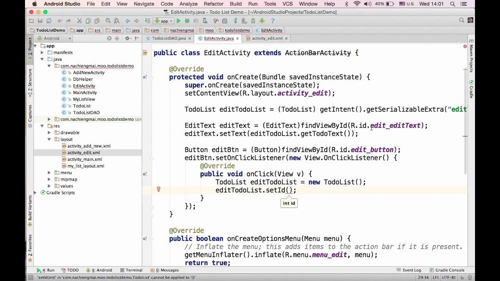Click Scroll from Source target icon
Viewport: 500px width, 281px height.
[109, 38]
